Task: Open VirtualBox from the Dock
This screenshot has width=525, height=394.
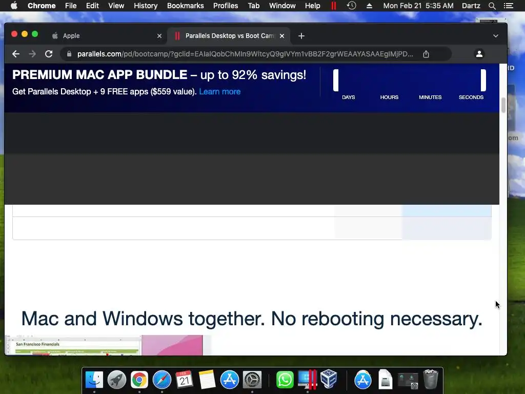Action: coord(329,379)
